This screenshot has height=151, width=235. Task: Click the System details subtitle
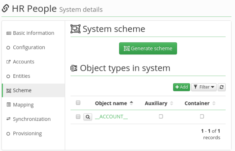point(81,9)
